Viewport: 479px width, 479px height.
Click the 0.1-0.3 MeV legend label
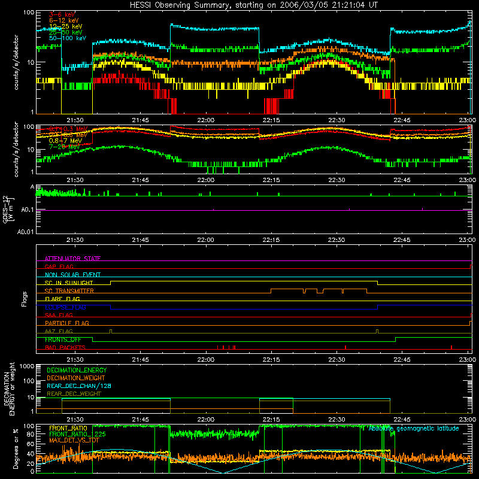pyautogui.click(x=68, y=129)
